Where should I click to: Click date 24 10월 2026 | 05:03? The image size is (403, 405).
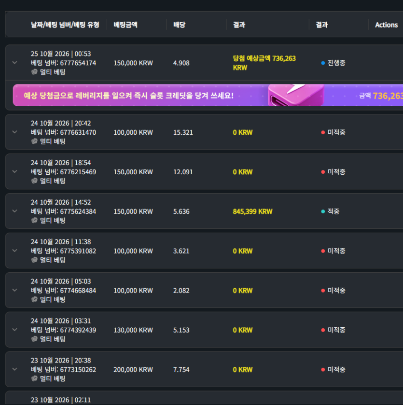click(x=61, y=281)
